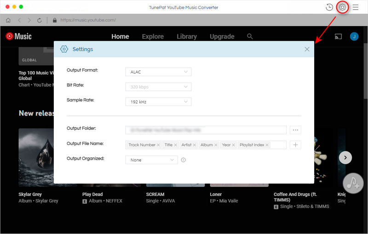This screenshot has height=234, width=368.
Task: Remove the Album tag
Action: click(x=216, y=145)
